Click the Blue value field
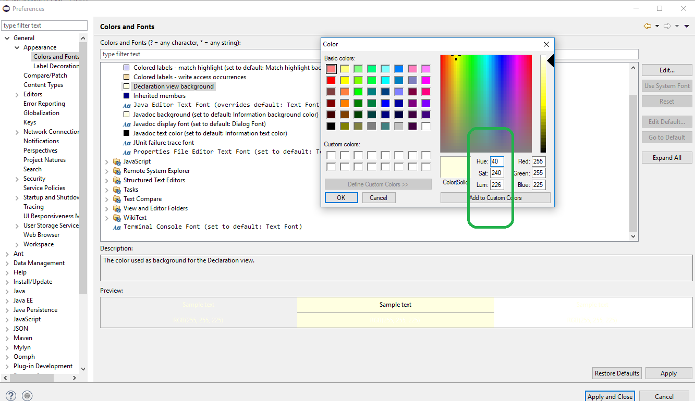 coord(539,184)
